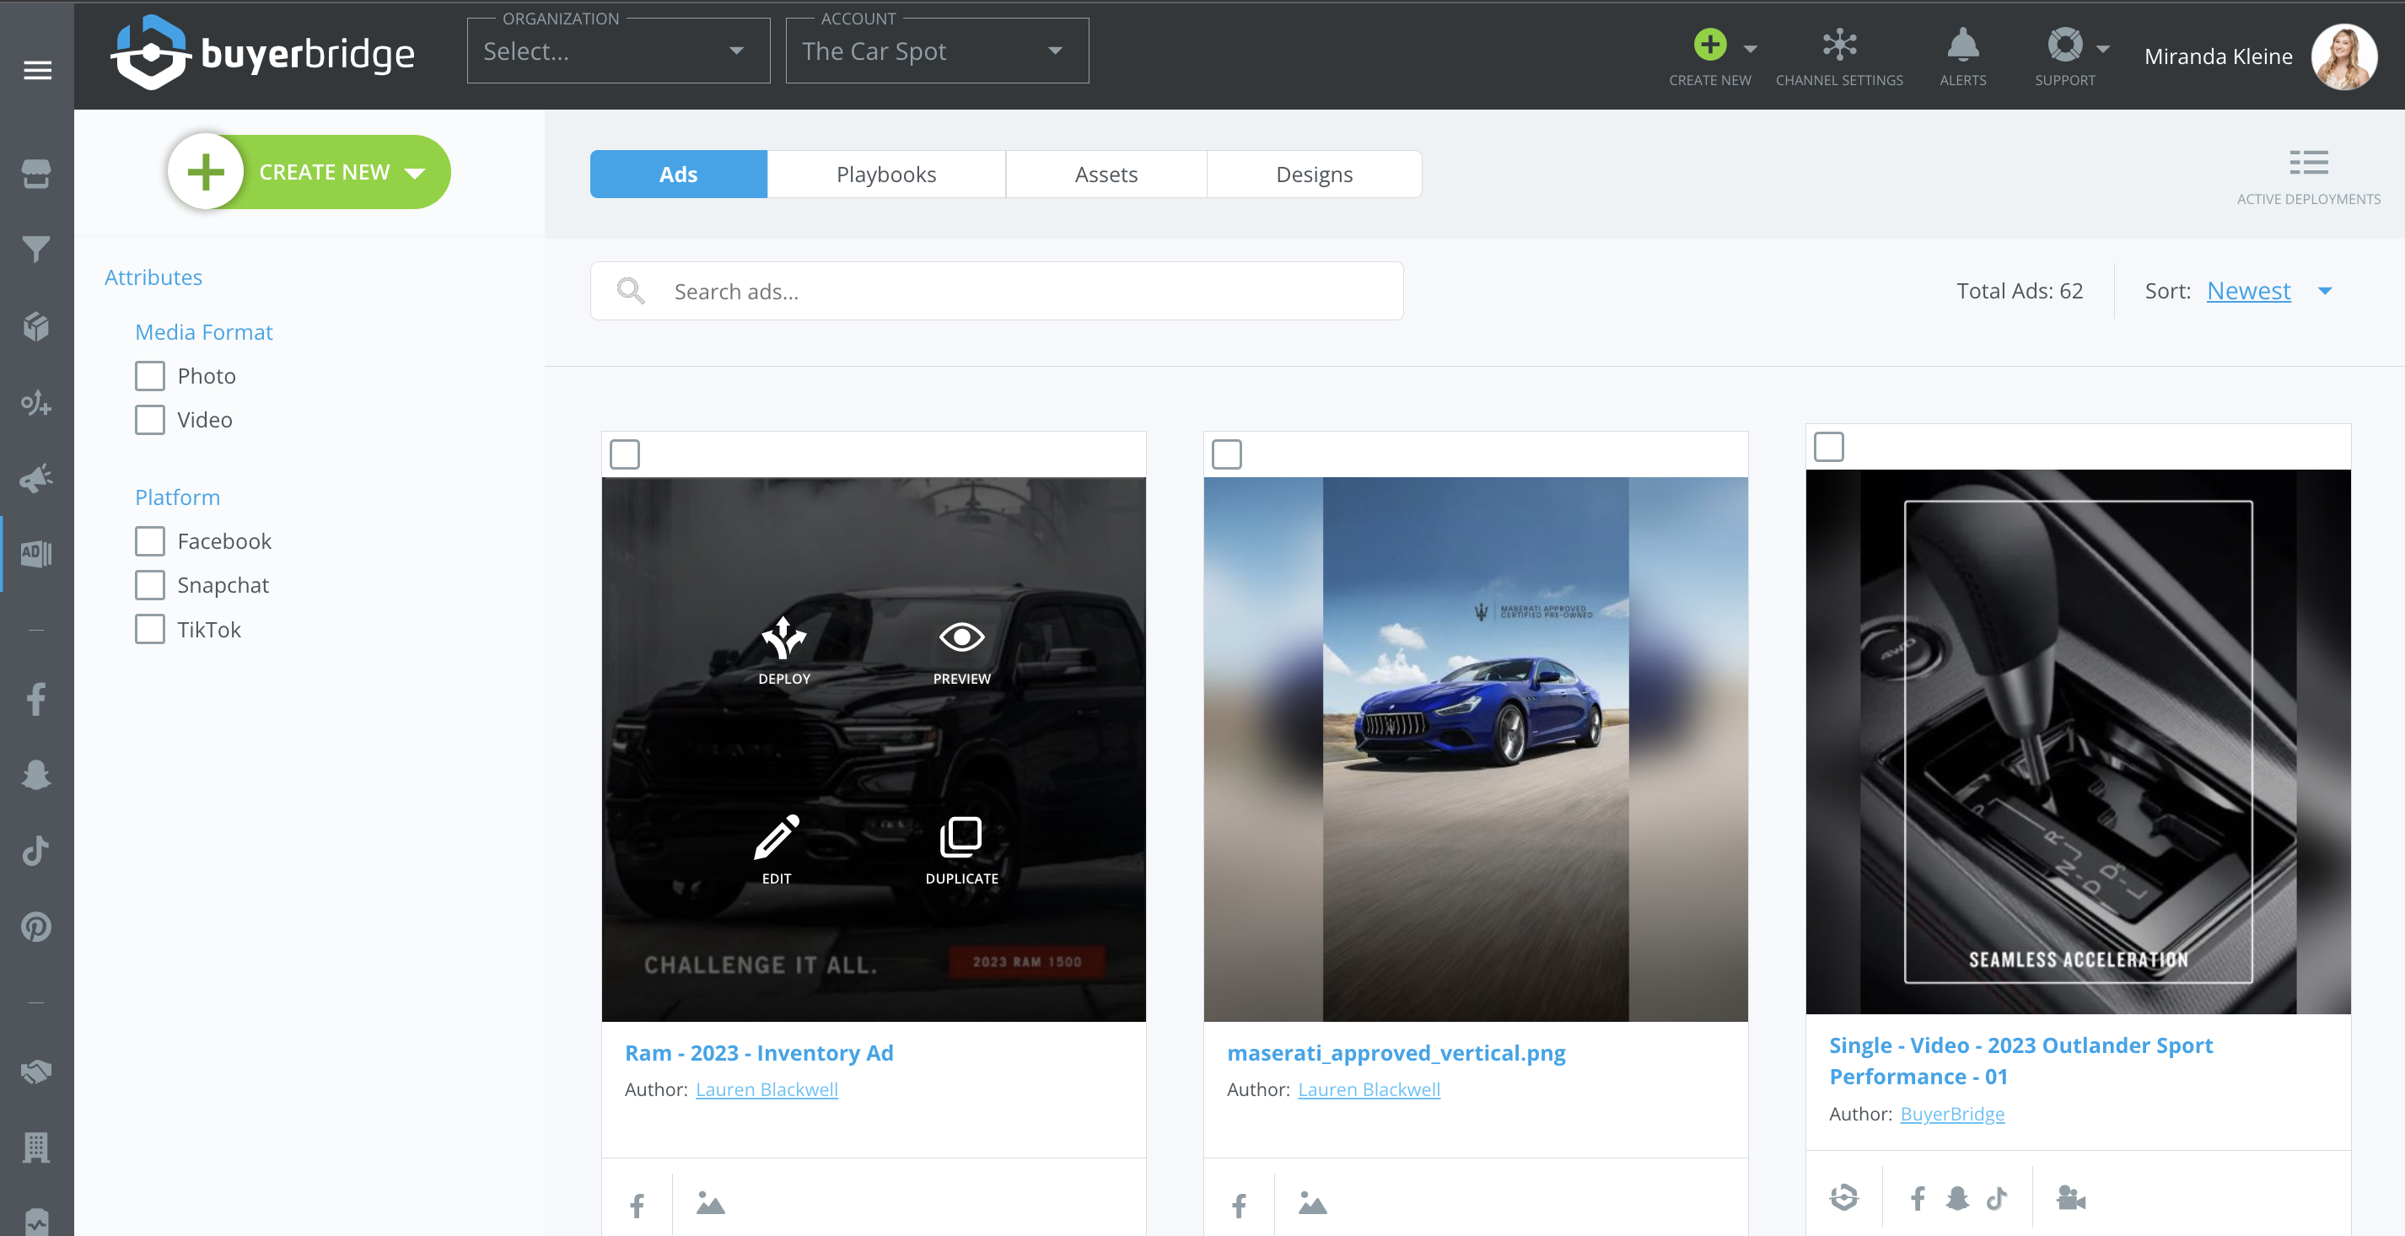2405x1236 pixels.
Task: Duplicate the Ram inventory ad
Action: click(960, 850)
